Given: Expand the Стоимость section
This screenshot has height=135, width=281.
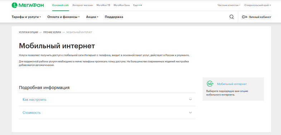Looking at the screenshot, I should tap(107, 112).
